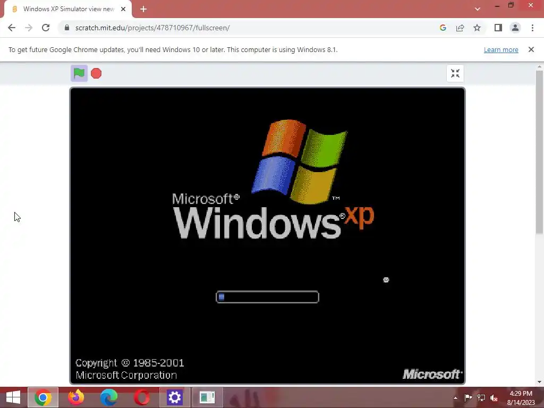Click the Copyright 1985-2001 text
This screenshot has height=408, width=544.
pyautogui.click(x=130, y=369)
